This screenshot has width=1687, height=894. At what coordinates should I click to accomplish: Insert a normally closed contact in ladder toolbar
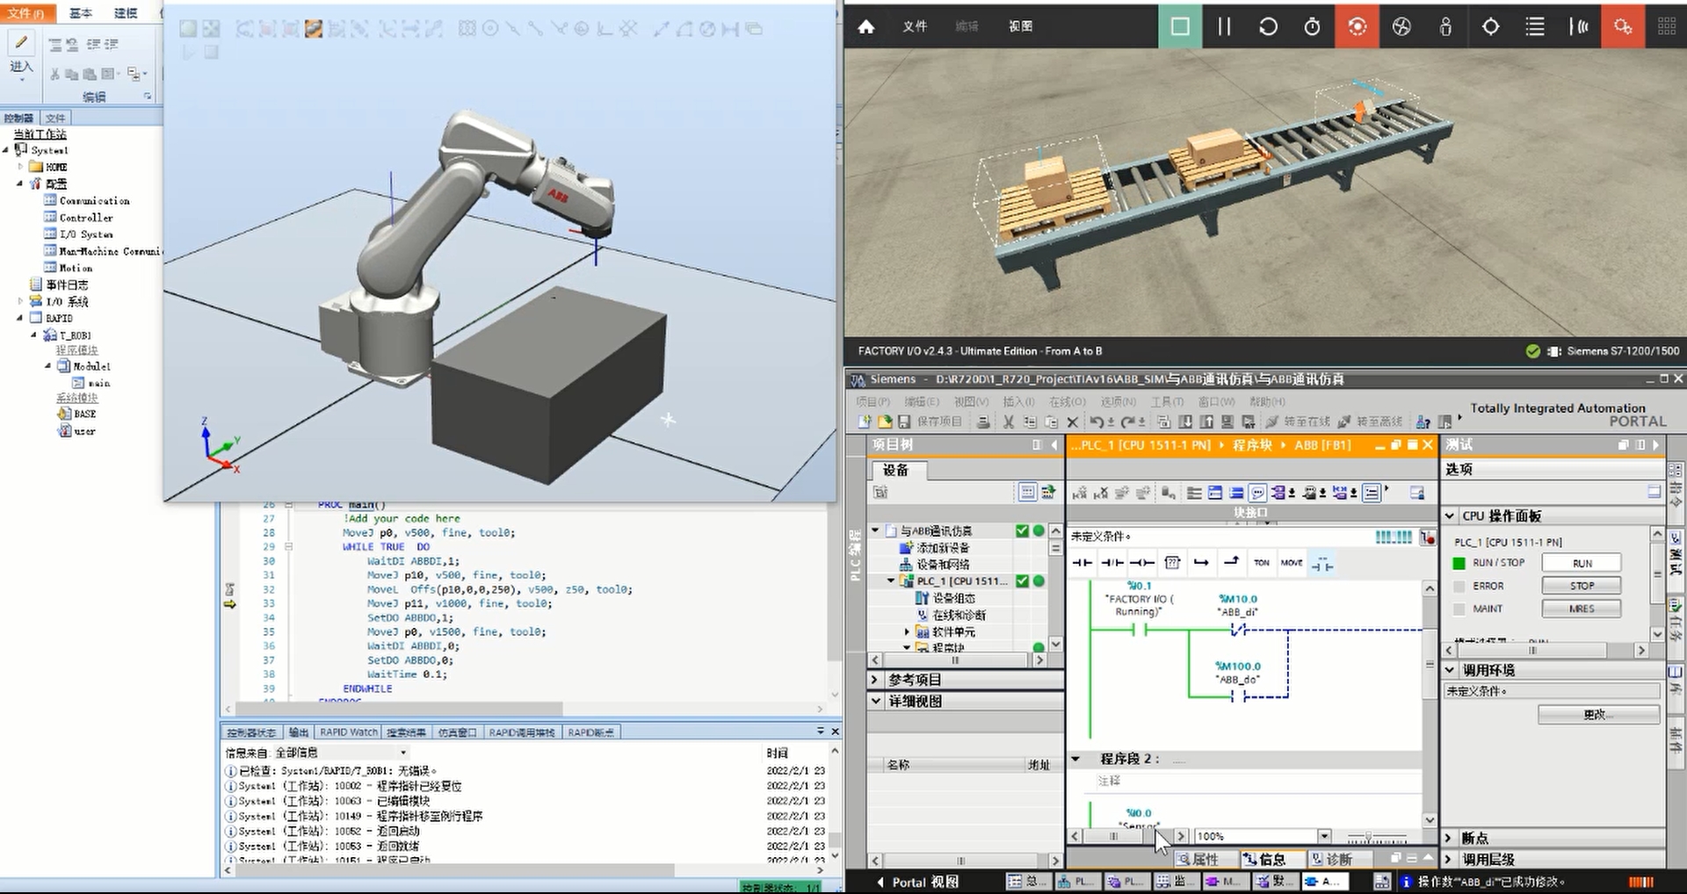(x=1112, y=563)
